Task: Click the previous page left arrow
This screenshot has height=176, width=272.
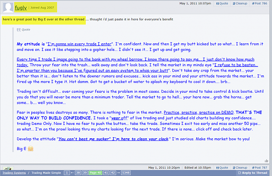Action: tap(72, 173)
